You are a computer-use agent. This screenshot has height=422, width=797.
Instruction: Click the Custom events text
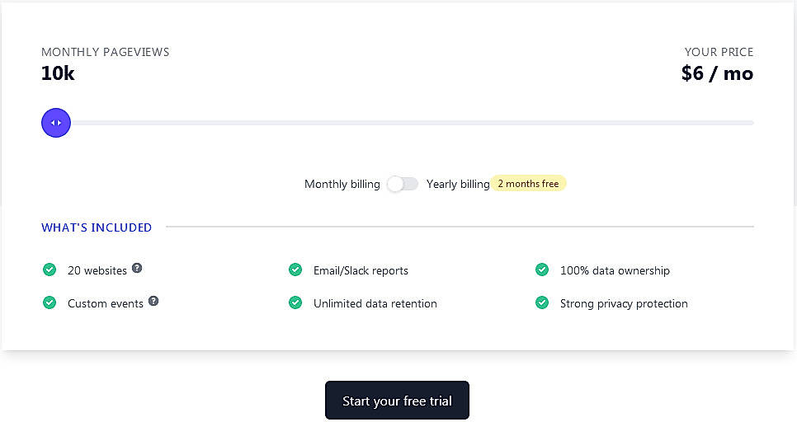coord(106,303)
